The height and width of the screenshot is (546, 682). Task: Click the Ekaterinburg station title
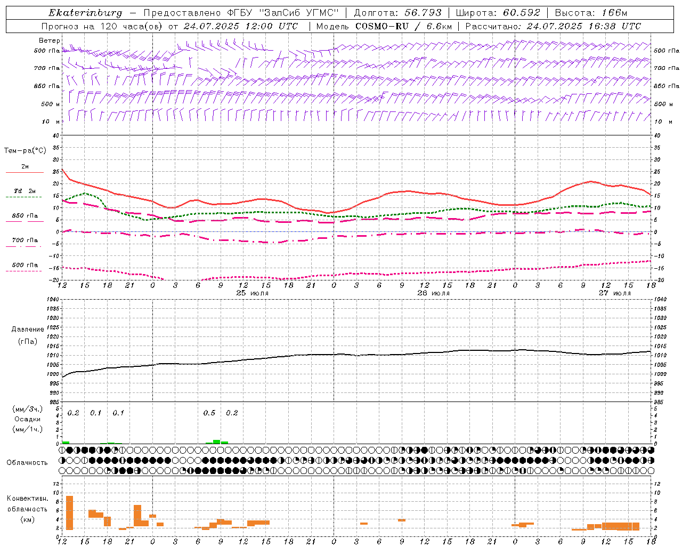click(x=85, y=13)
